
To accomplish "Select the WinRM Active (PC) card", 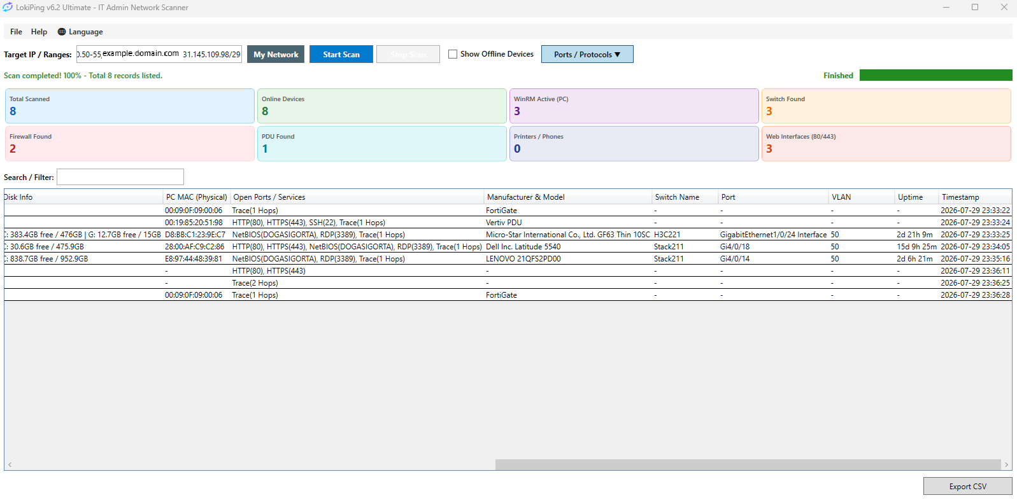I will tap(634, 106).
